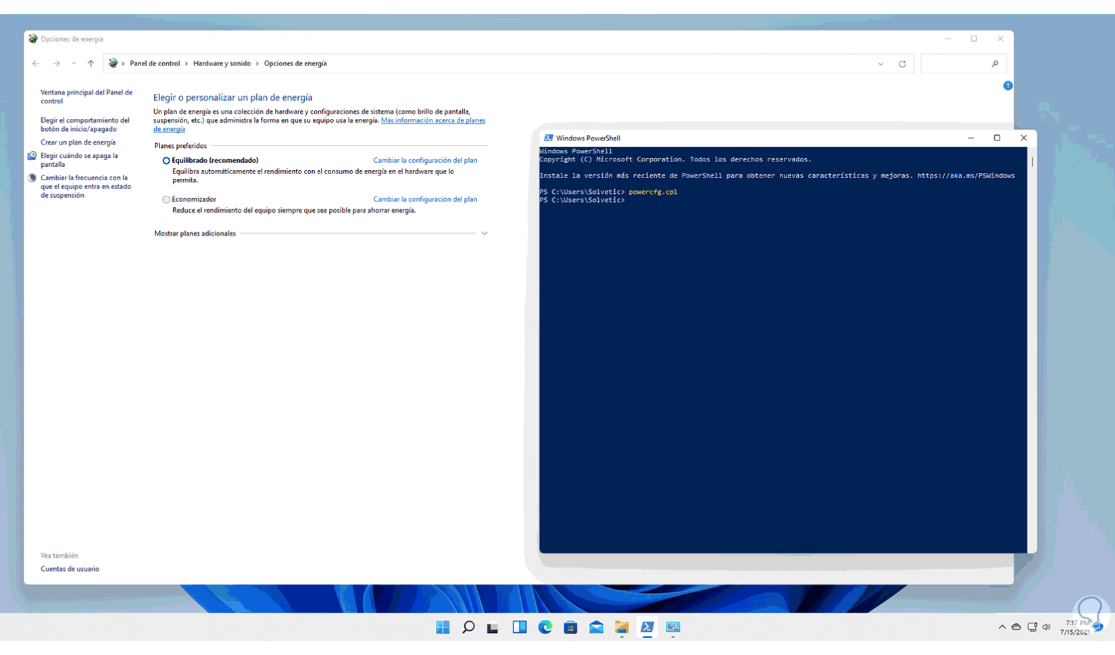Open 'Ventana principal del Panel de control'

tap(86, 97)
